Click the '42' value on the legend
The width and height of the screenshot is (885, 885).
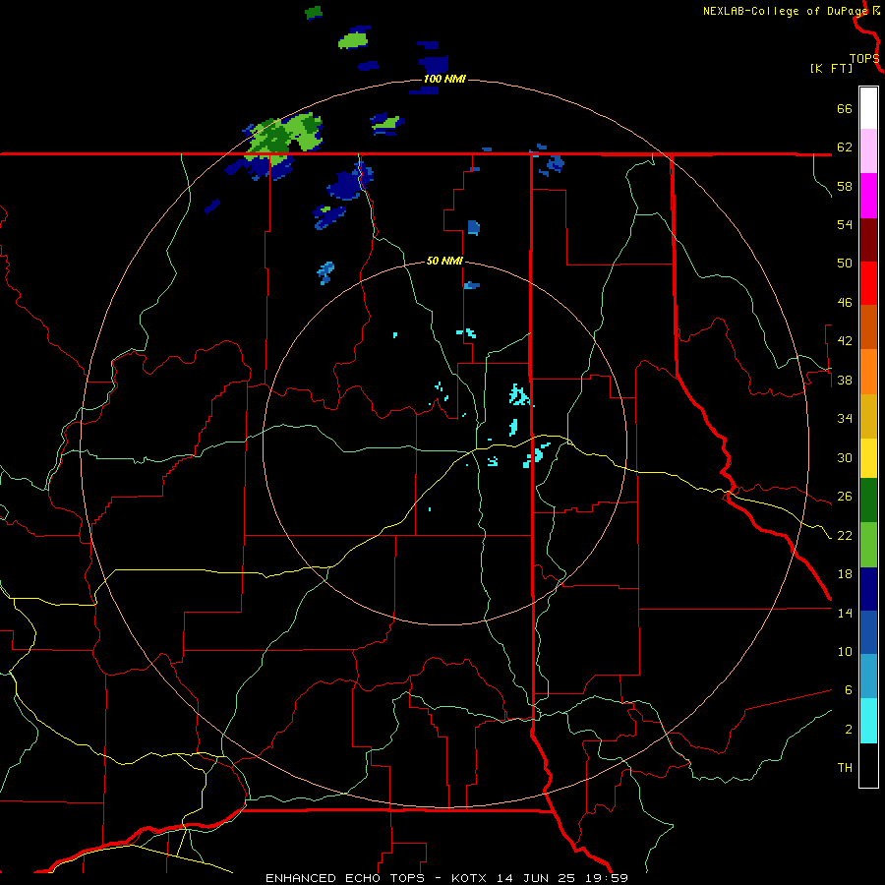tap(845, 341)
